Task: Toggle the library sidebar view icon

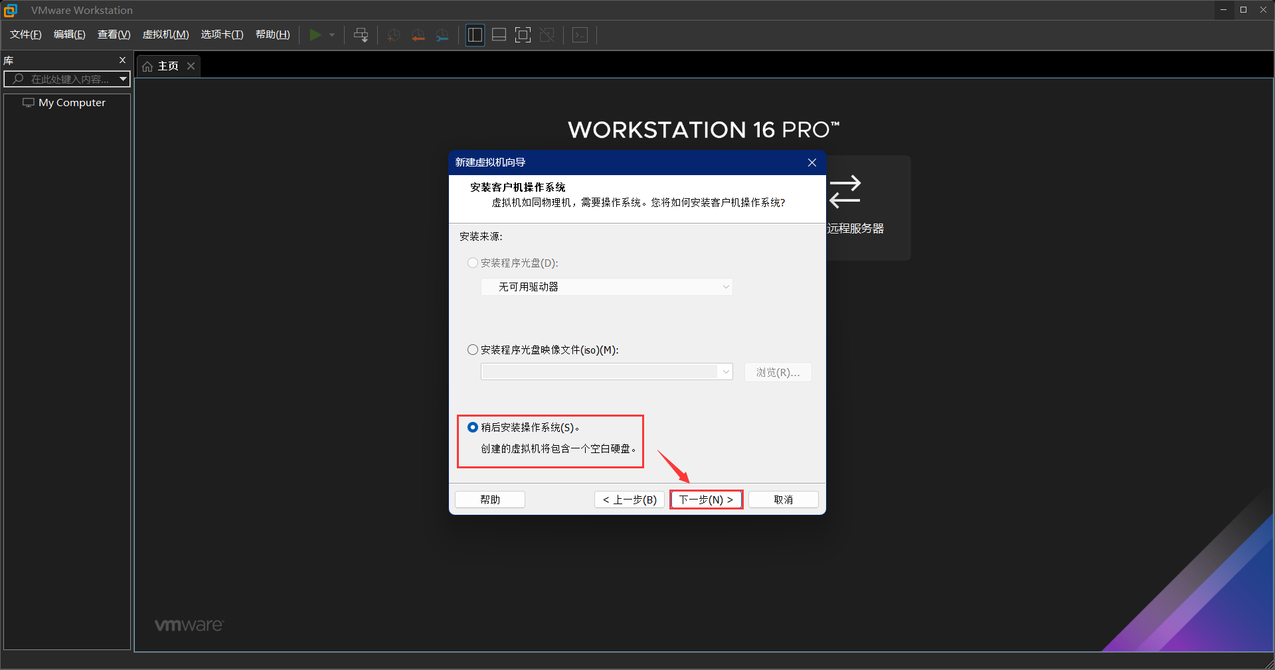Action: (475, 34)
